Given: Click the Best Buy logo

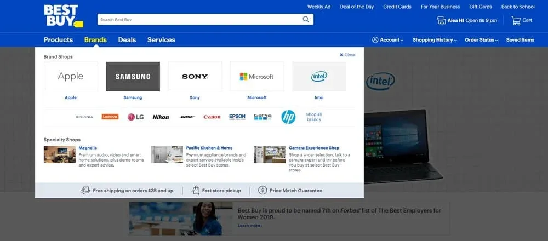Looking at the screenshot, I should 64,16.
